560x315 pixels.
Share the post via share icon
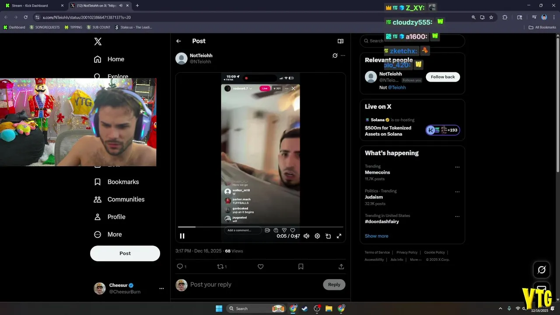tap(341, 266)
